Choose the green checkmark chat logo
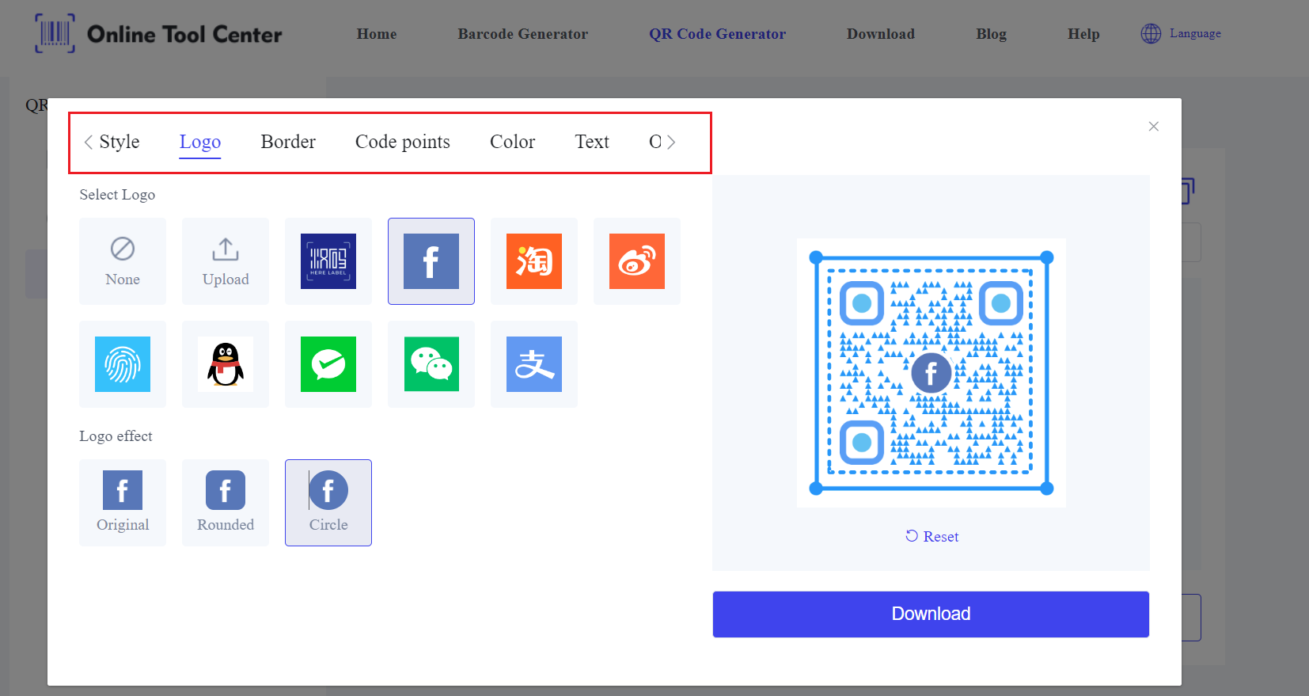Viewport: 1309px width, 696px height. (328, 364)
